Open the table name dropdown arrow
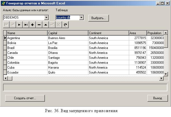171x117 pixels. [82, 17]
